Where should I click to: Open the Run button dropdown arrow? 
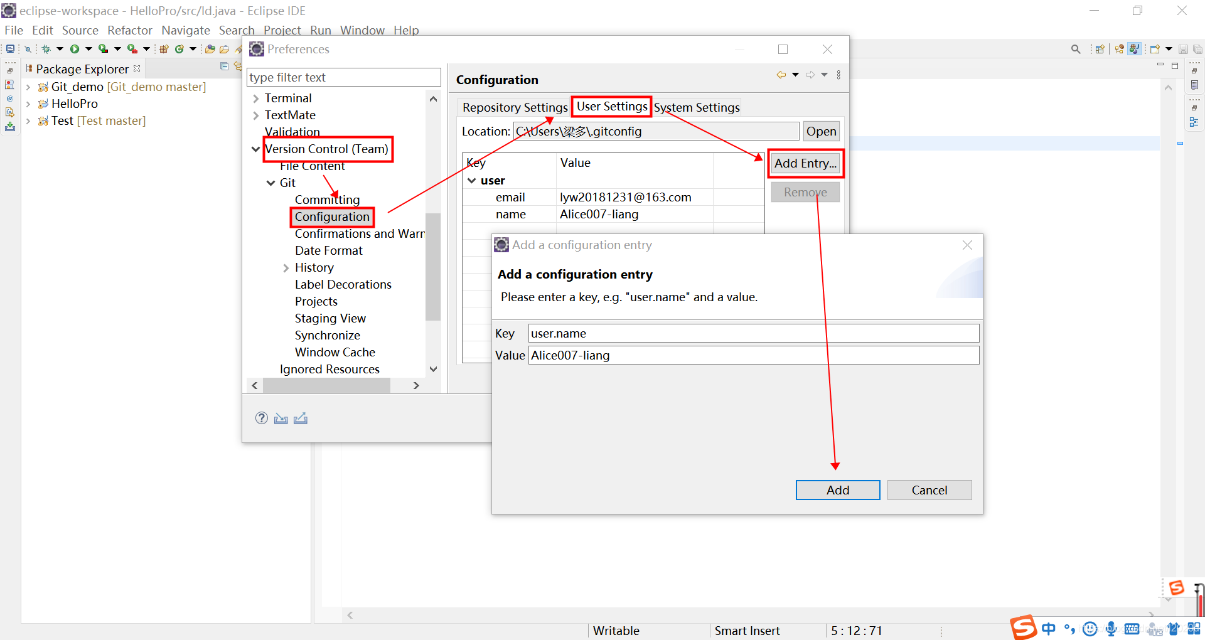click(88, 49)
